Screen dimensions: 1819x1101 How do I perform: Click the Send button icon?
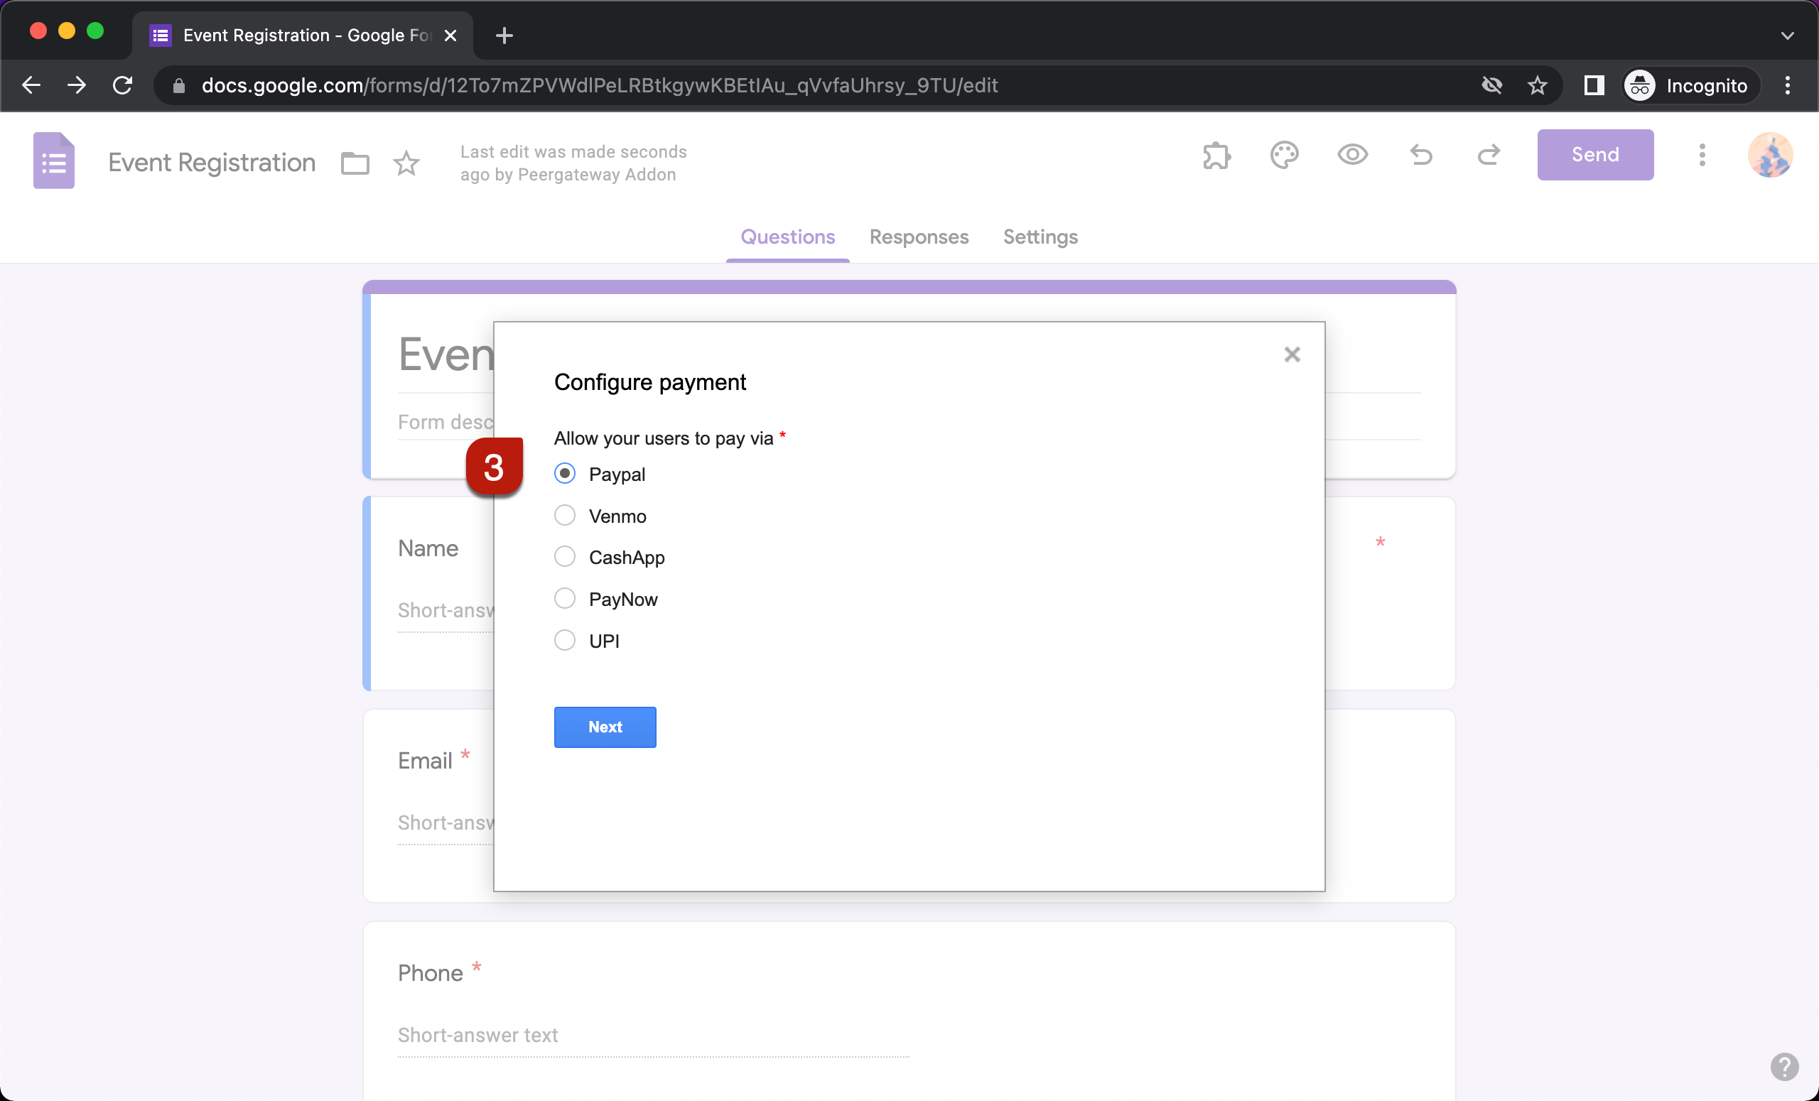1594,155
